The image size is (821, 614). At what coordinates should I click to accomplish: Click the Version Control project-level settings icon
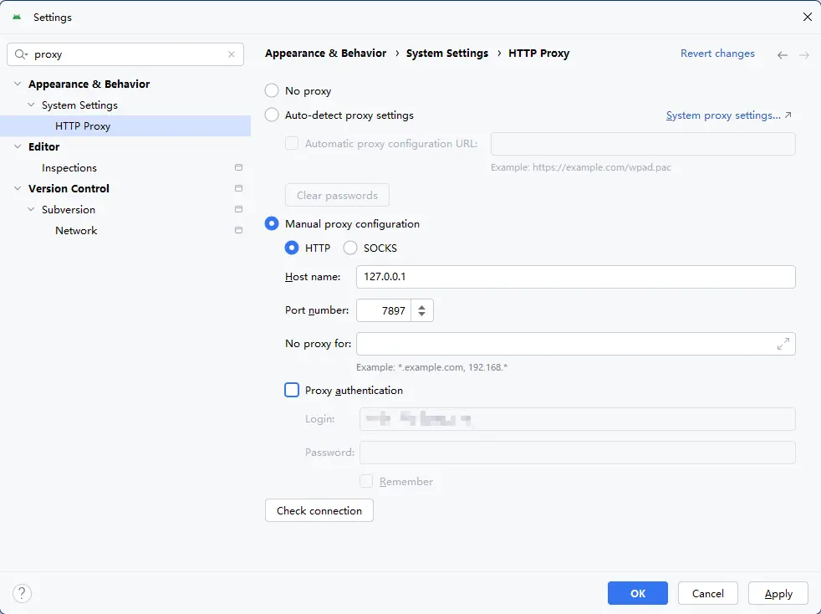pos(238,189)
